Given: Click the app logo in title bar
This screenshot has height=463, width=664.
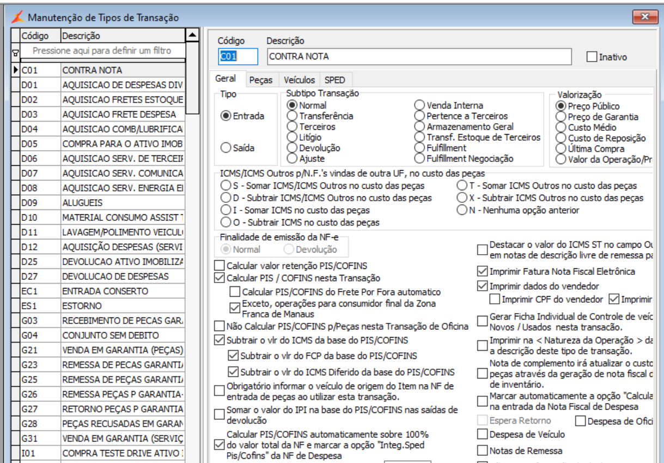Looking at the screenshot, I should pos(18,17).
